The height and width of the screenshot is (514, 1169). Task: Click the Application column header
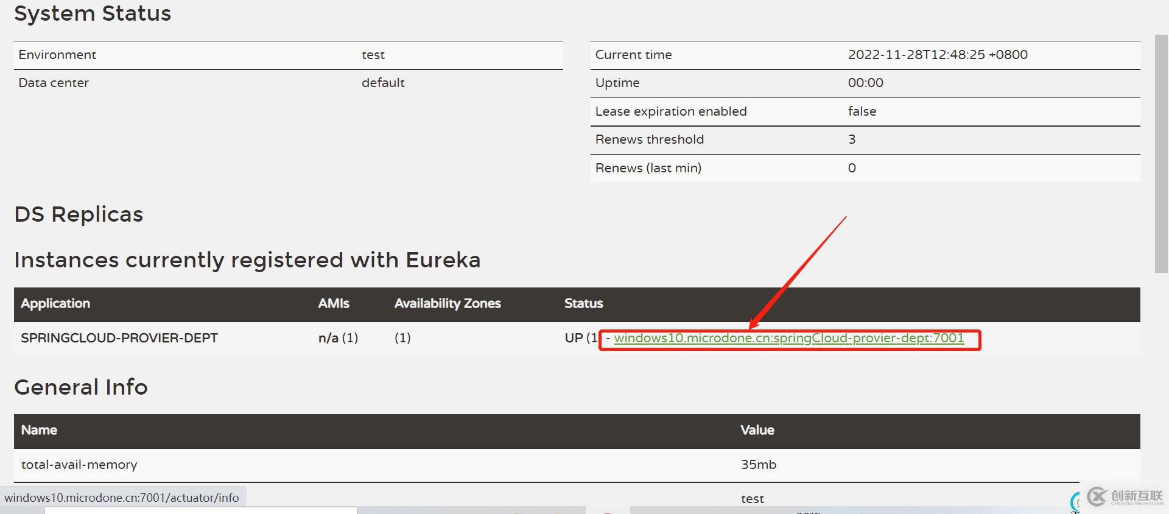(x=55, y=303)
